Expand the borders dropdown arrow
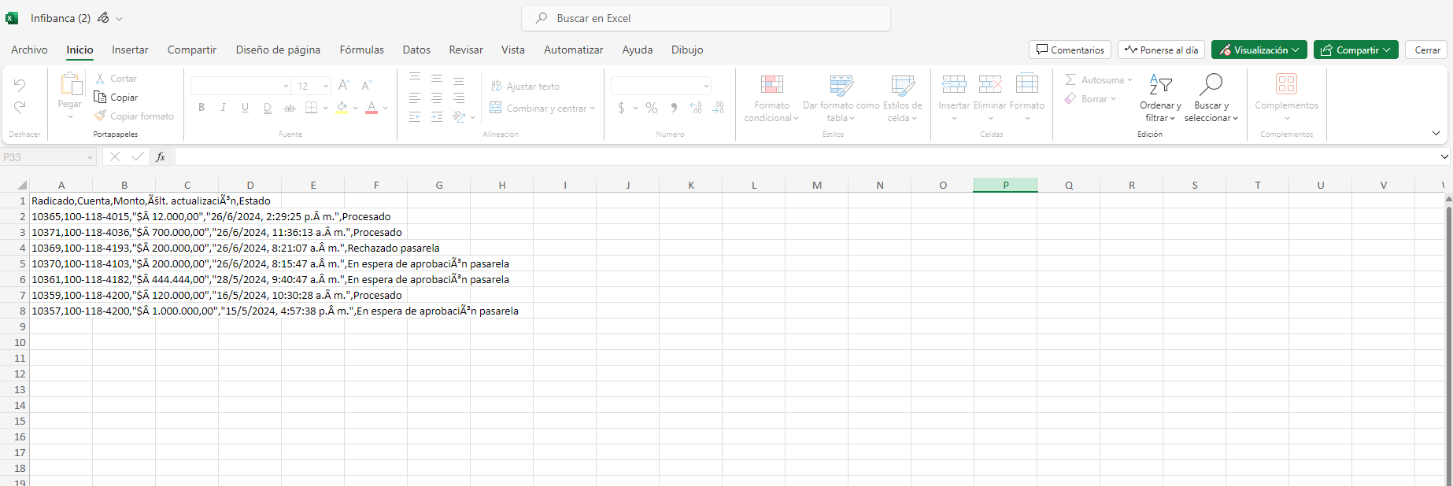The height and width of the screenshot is (486, 1453). tap(325, 108)
